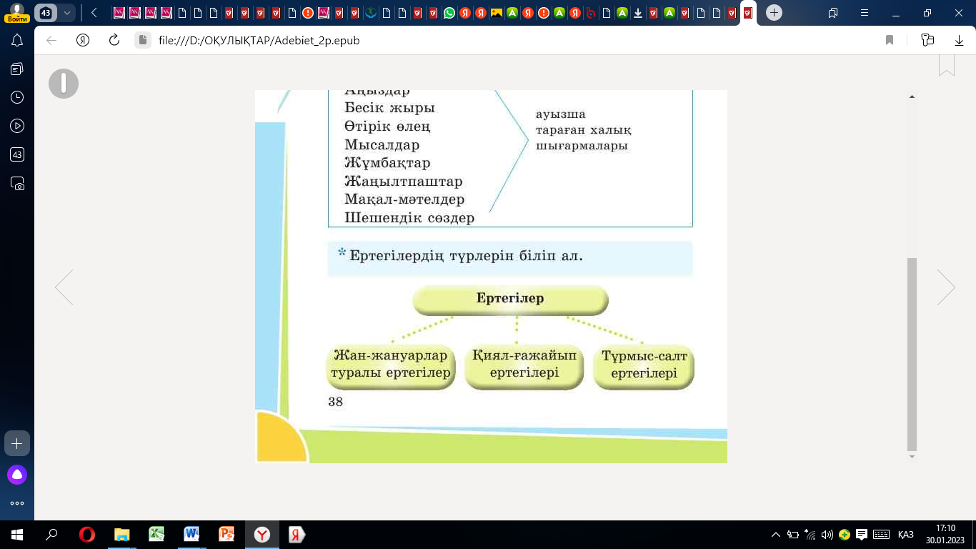This screenshot has width=976, height=549.
Task: Open the video play icon in sidebar
Action: coord(17,126)
